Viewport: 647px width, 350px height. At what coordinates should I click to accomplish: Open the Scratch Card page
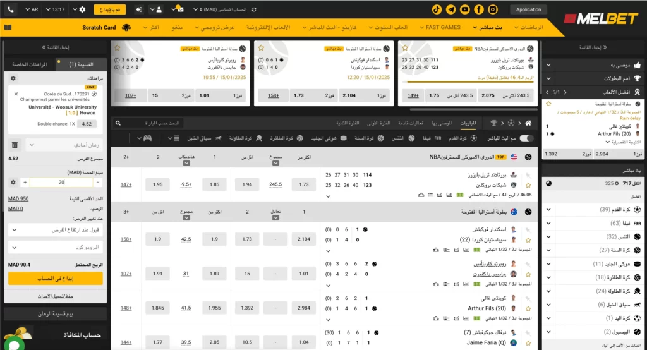(99, 27)
